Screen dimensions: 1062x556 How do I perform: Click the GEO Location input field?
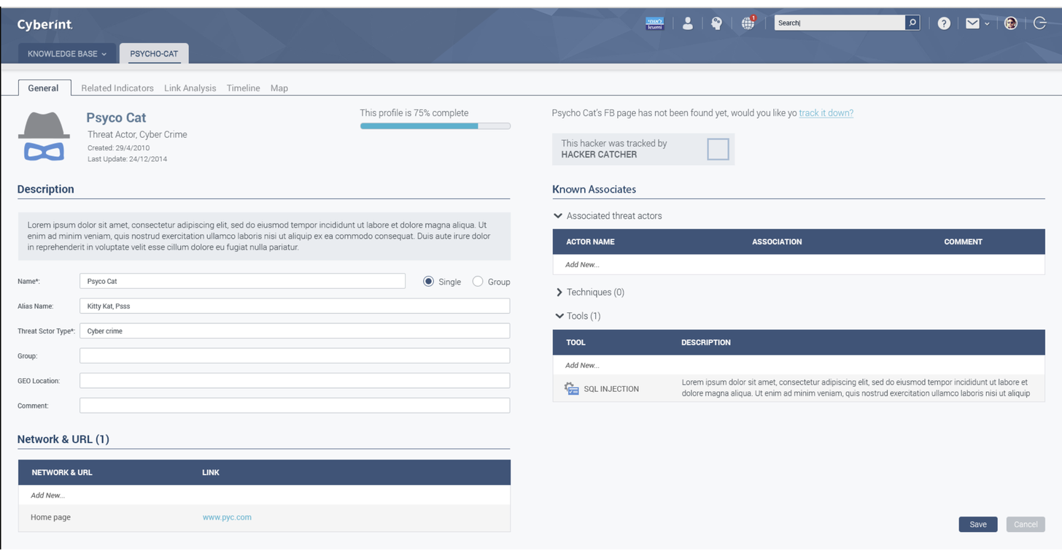coord(295,381)
